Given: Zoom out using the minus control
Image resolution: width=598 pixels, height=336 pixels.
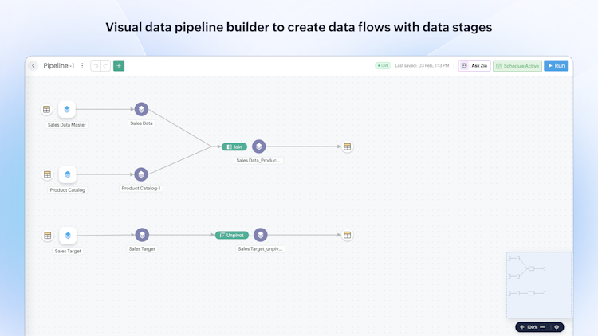Looking at the screenshot, I should 543,327.
